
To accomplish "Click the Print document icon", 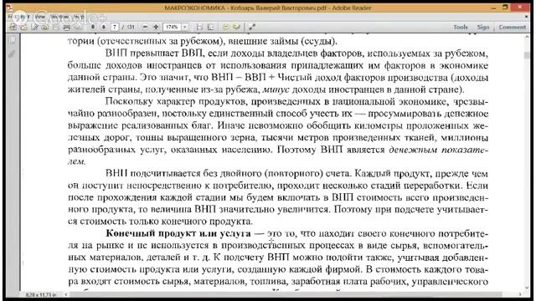I will (x=67, y=27).
